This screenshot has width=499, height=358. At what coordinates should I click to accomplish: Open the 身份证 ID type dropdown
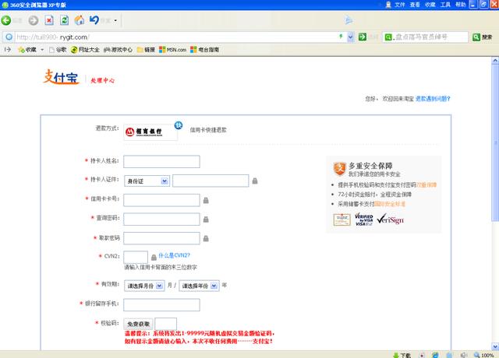coord(147,181)
